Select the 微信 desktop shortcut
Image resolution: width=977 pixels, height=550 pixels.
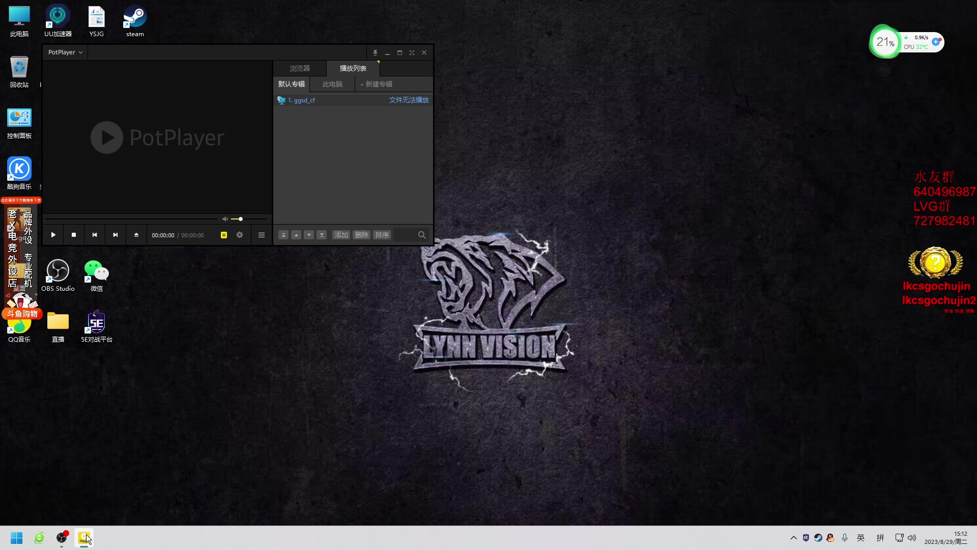click(96, 276)
